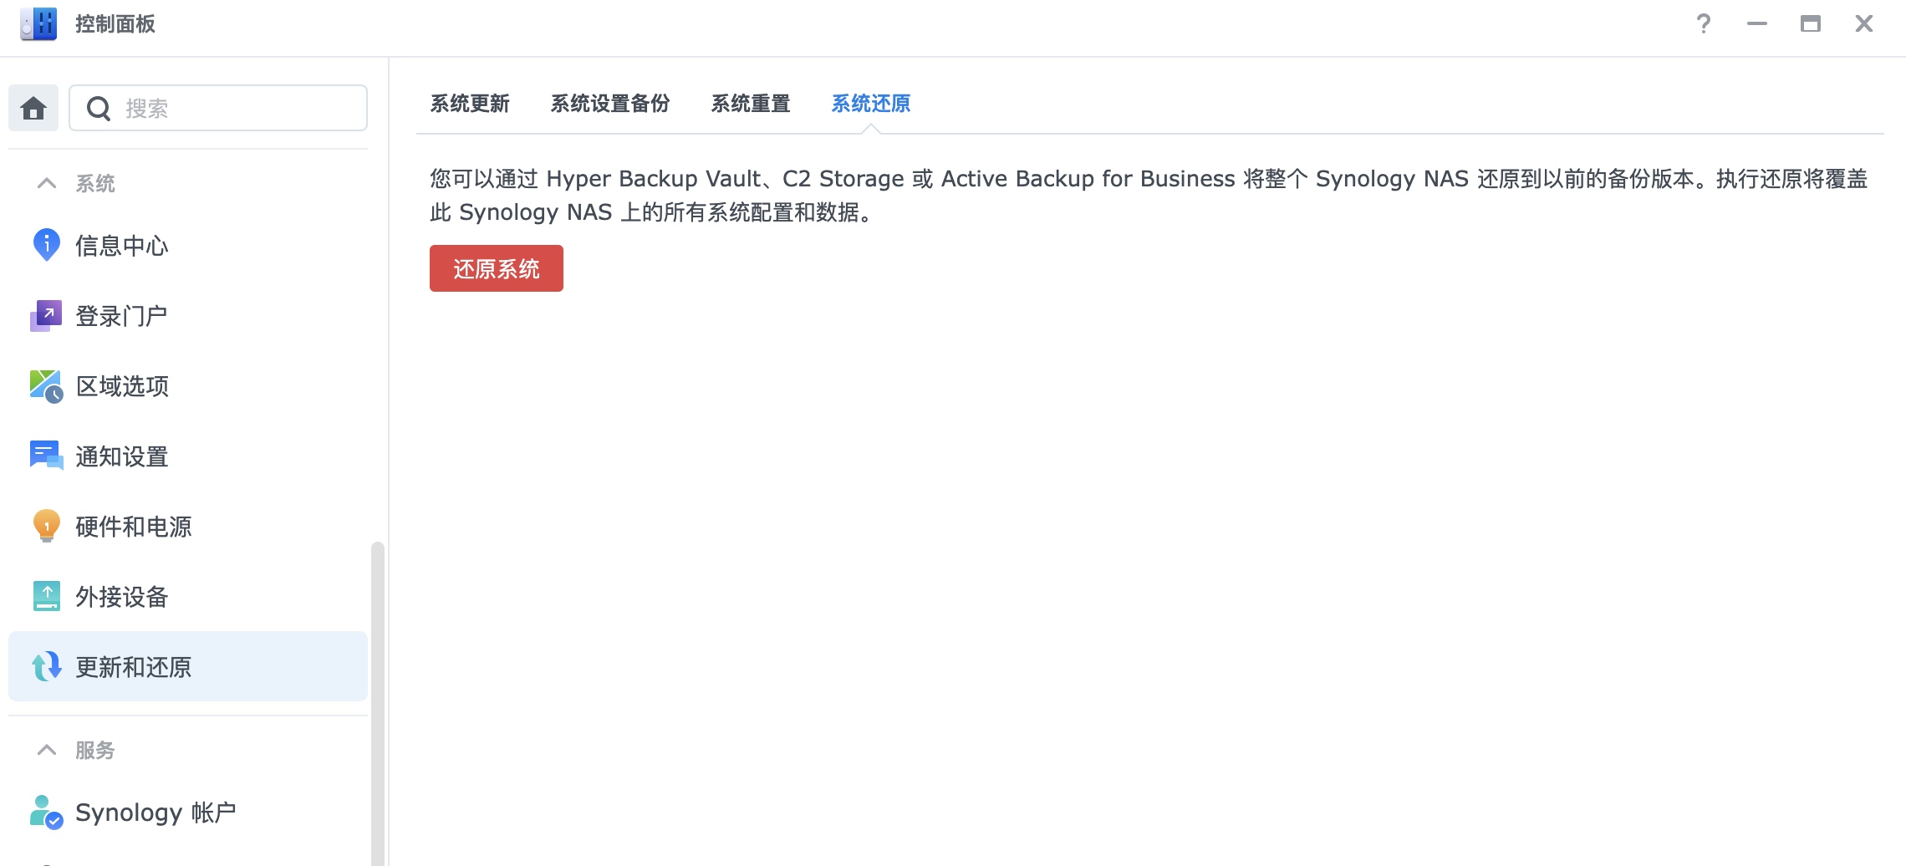
Task: Select Synology 帐户 label in sidebar
Action: click(155, 813)
